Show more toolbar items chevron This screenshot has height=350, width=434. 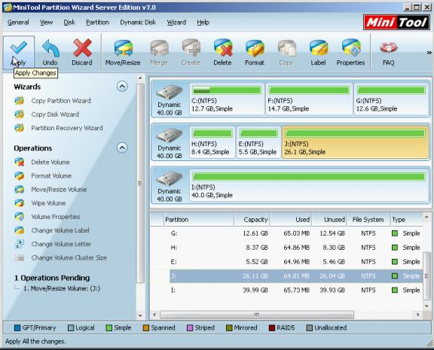point(429,53)
